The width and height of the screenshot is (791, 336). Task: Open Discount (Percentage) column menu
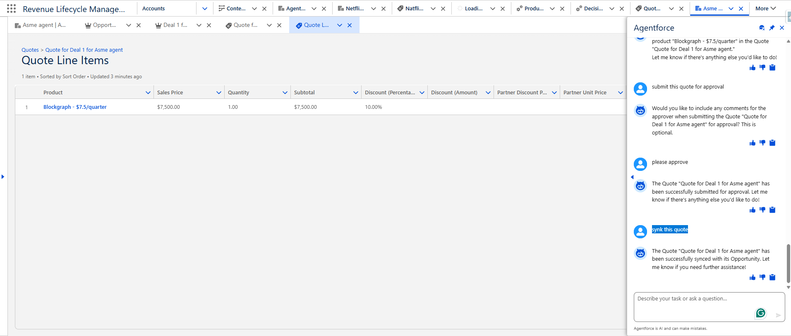pyautogui.click(x=422, y=93)
